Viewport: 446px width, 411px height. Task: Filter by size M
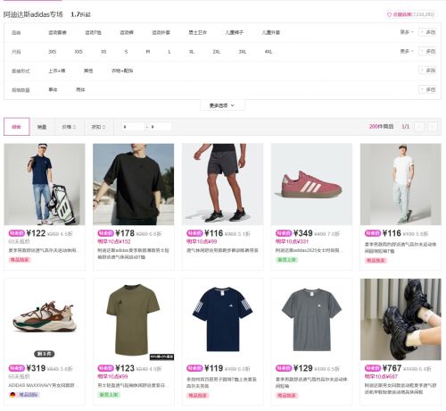148,52
